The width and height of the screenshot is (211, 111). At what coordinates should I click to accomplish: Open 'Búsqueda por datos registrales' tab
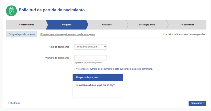coord(68,34)
